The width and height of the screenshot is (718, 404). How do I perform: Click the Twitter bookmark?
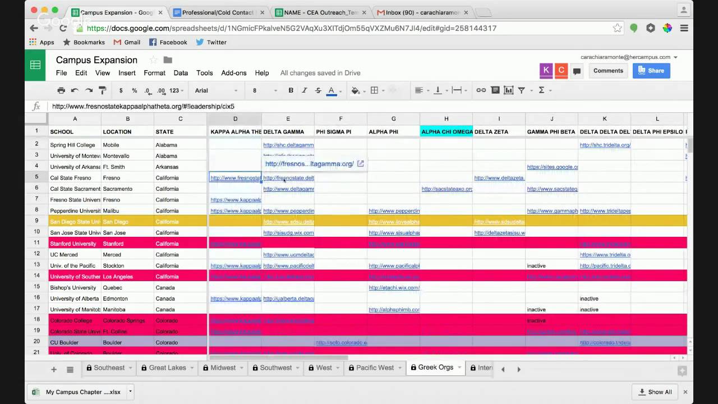coord(211,42)
